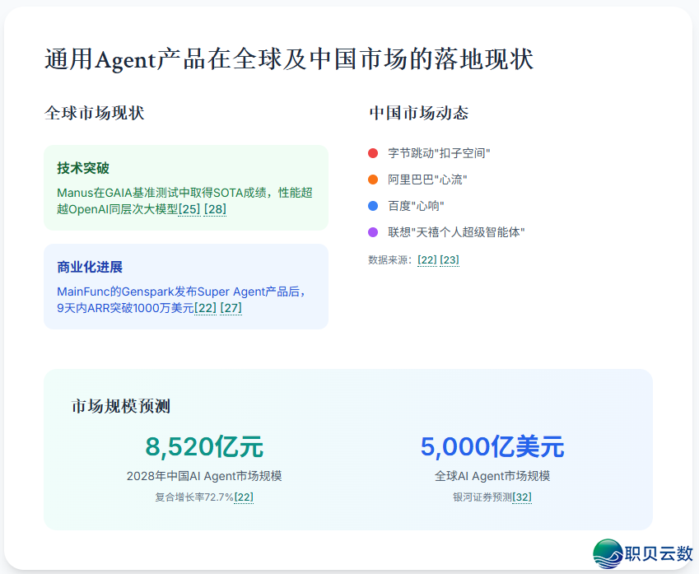Select list item 联想"天禧个人超级智能体"
The height and width of the screenshot is (574, 699).
pyautogui.click(x=456, y=232)
